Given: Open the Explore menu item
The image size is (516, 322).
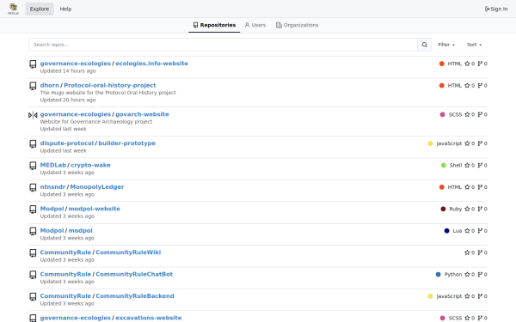Looking at the screenshot, I should pyautogui.click(x=40, y=9).
